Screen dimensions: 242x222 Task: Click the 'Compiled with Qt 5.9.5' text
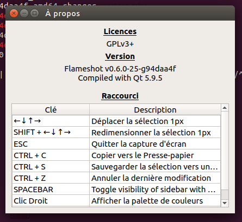[120, 78]
